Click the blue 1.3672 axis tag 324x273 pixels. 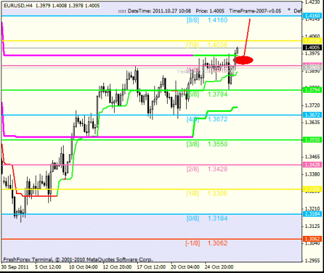[311, 115]
